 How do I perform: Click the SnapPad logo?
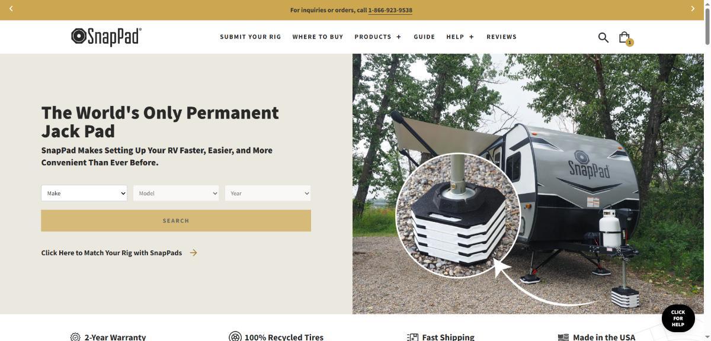point(106,37)
